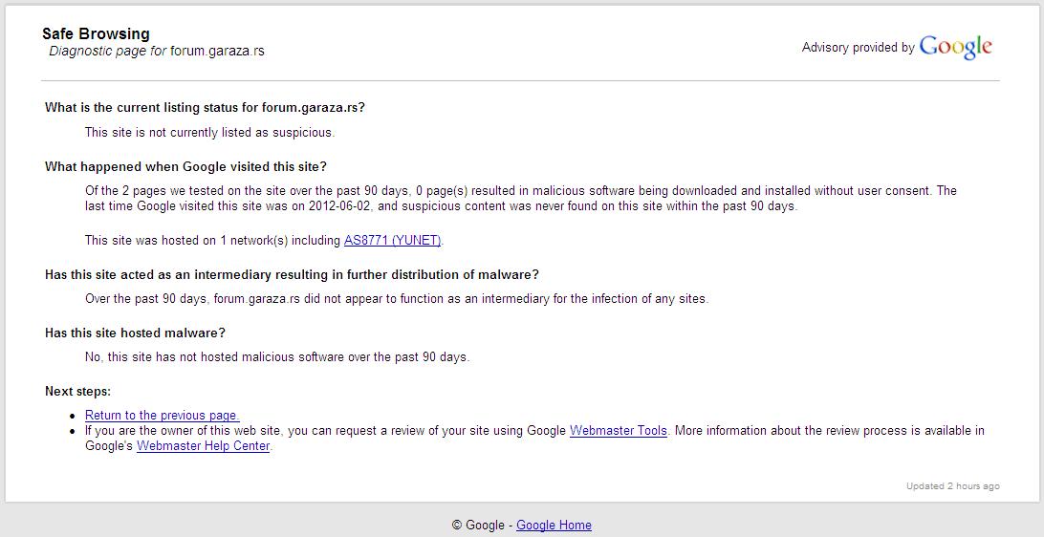The width and height of the screenshot is (1044, 537).
Task: Visit the Webmaster Help Center link
Action: click(204, 445)
